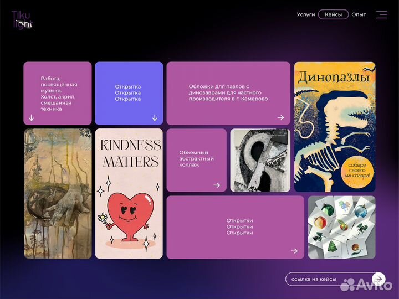This screenshot has width=399, height=299.
Task: Open the black-and-white abstract collage photo
Action: [x=260, y=160]
